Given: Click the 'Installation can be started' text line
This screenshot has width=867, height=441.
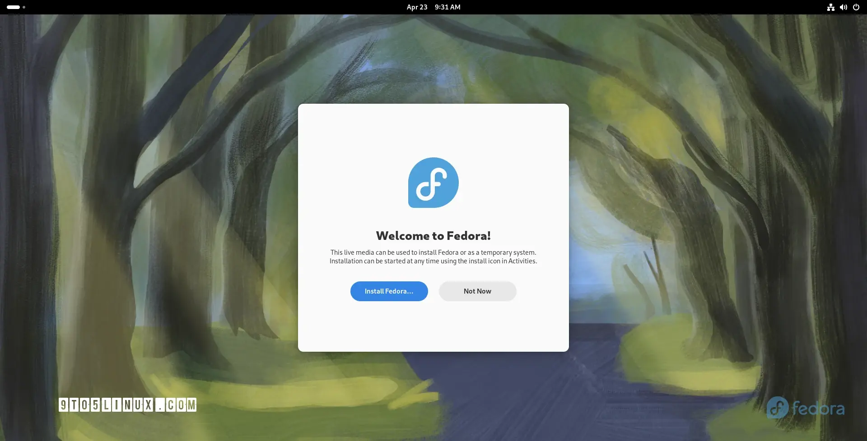Looking at the screenshot, I should point(433,261).
